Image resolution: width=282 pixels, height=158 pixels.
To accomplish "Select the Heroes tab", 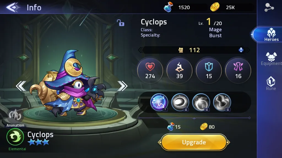I will pyautogui.click(x=271, y=35).
